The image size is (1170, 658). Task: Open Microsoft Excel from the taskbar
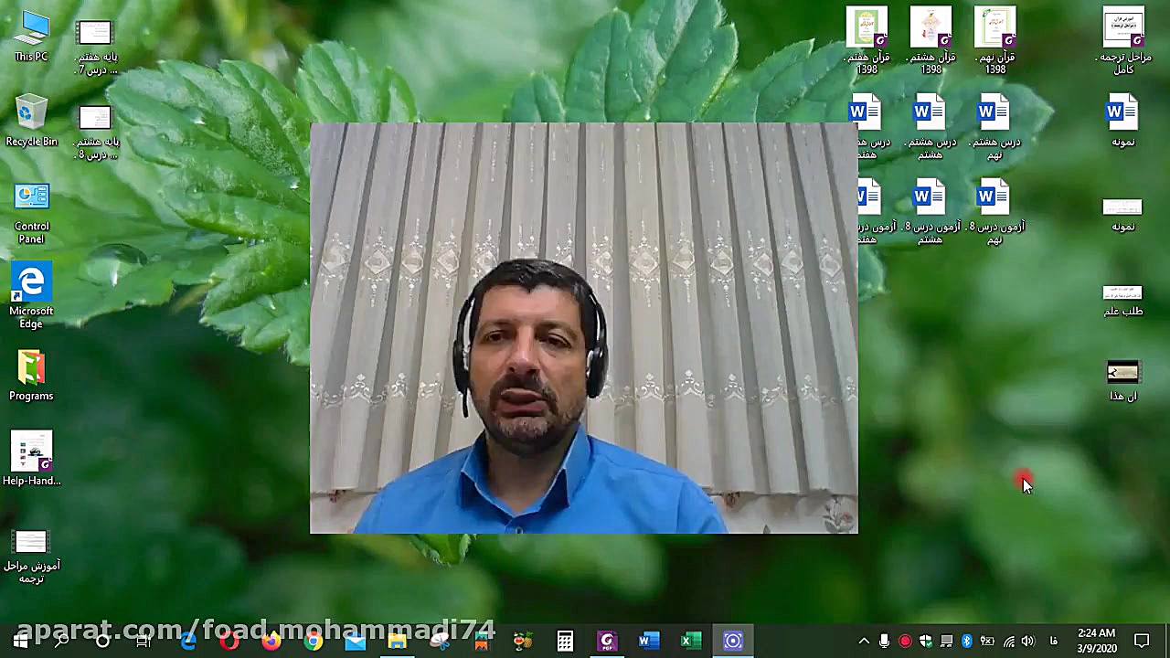(x=691, y=640)
